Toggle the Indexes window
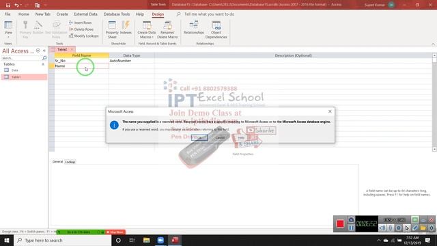This screenshot has height=246, width=437. tap(126, 27)
